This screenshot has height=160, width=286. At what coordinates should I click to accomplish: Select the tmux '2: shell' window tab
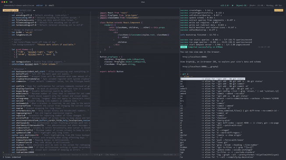(49, 5)
